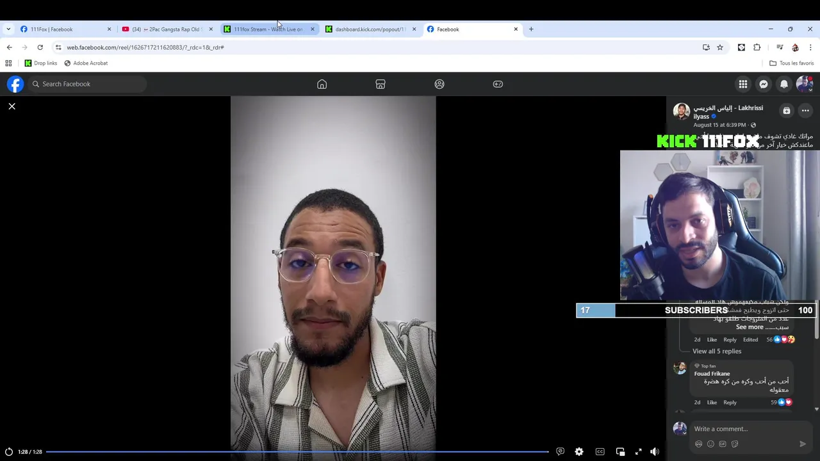
Task: Seek on the video progress bar
Action: click(297, 452)
